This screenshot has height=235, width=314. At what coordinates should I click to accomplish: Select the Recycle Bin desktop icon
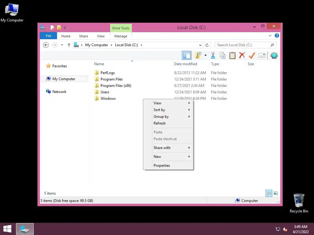299,203
